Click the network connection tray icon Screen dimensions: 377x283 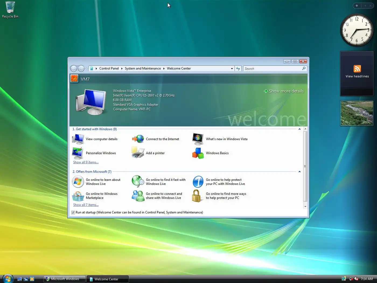tap(351, 279)
